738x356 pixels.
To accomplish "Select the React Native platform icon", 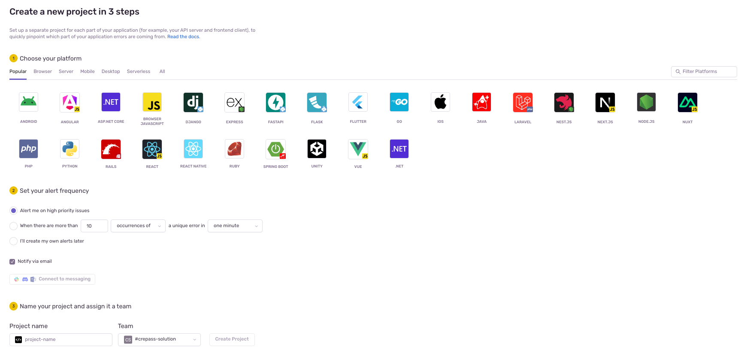I will 193,149.
